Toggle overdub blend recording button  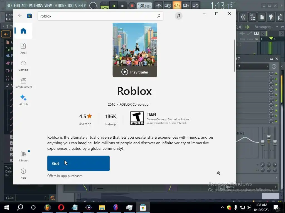pyautogui.click(x=186, y=6)
